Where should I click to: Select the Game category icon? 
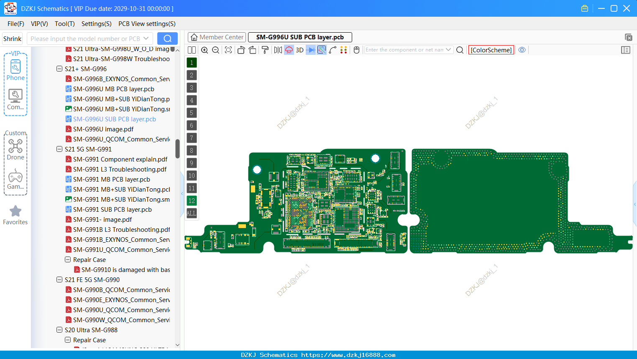15,179
